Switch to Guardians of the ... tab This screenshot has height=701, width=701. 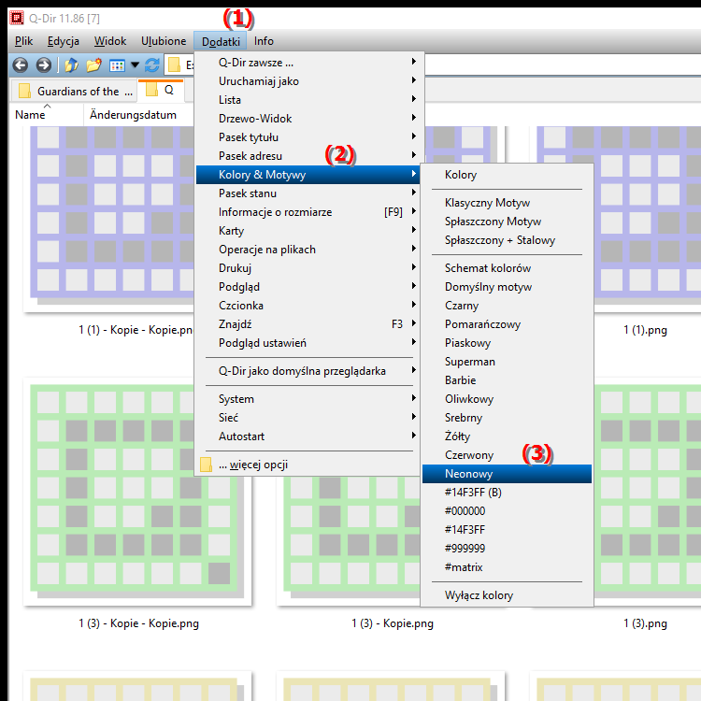click(76, 92)
